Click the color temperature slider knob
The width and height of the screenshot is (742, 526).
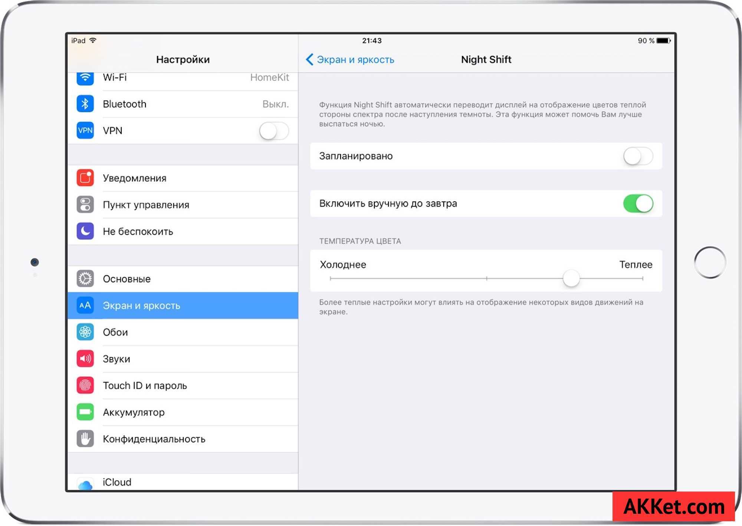tap(571, 278)
